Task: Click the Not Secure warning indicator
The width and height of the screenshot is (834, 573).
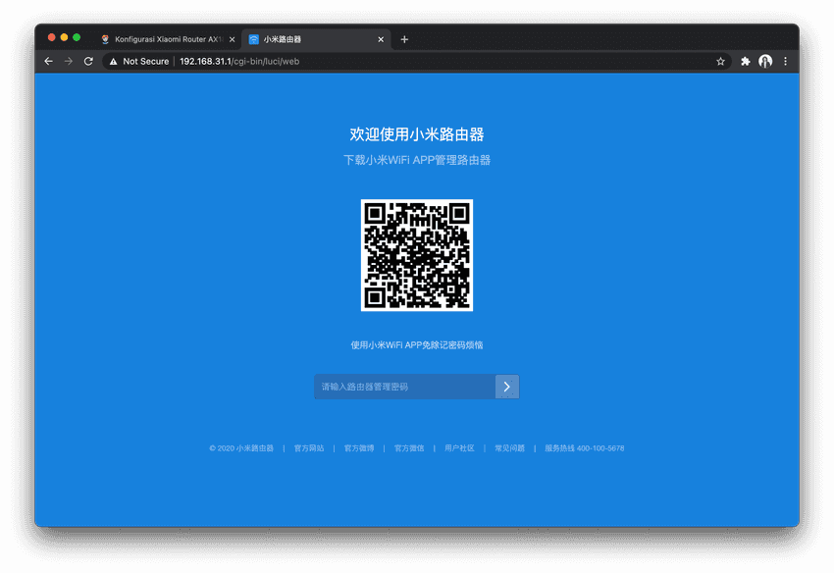Action: [x=138, y=61]
